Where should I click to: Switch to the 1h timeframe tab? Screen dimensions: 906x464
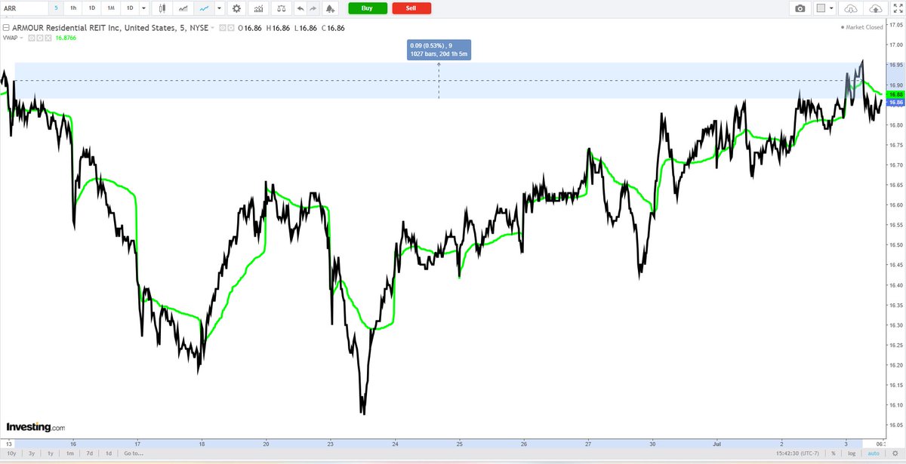73,8
